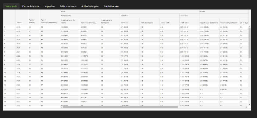Screen dimensions: 257x119
Task: Click the horizontal scrollbar right arrow
Action: (247, 107)
